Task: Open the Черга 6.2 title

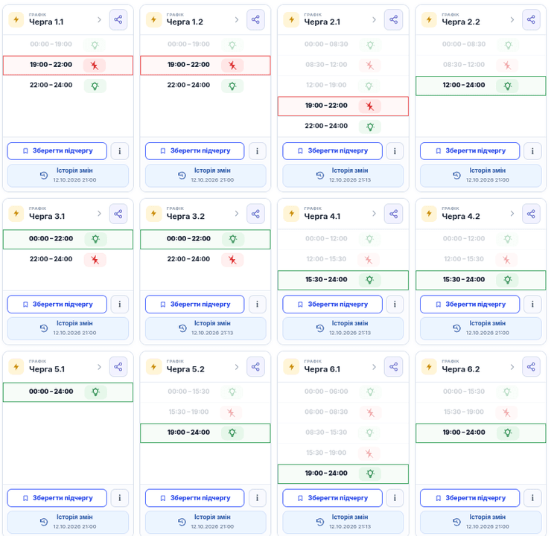Action: (x=461, y=369)
